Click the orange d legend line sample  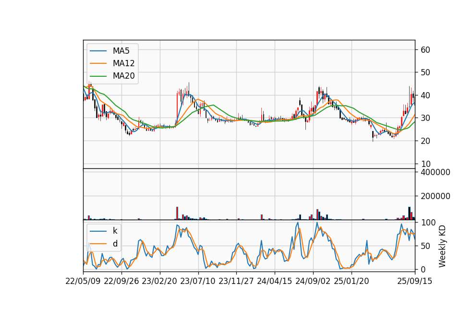point(98,244)
